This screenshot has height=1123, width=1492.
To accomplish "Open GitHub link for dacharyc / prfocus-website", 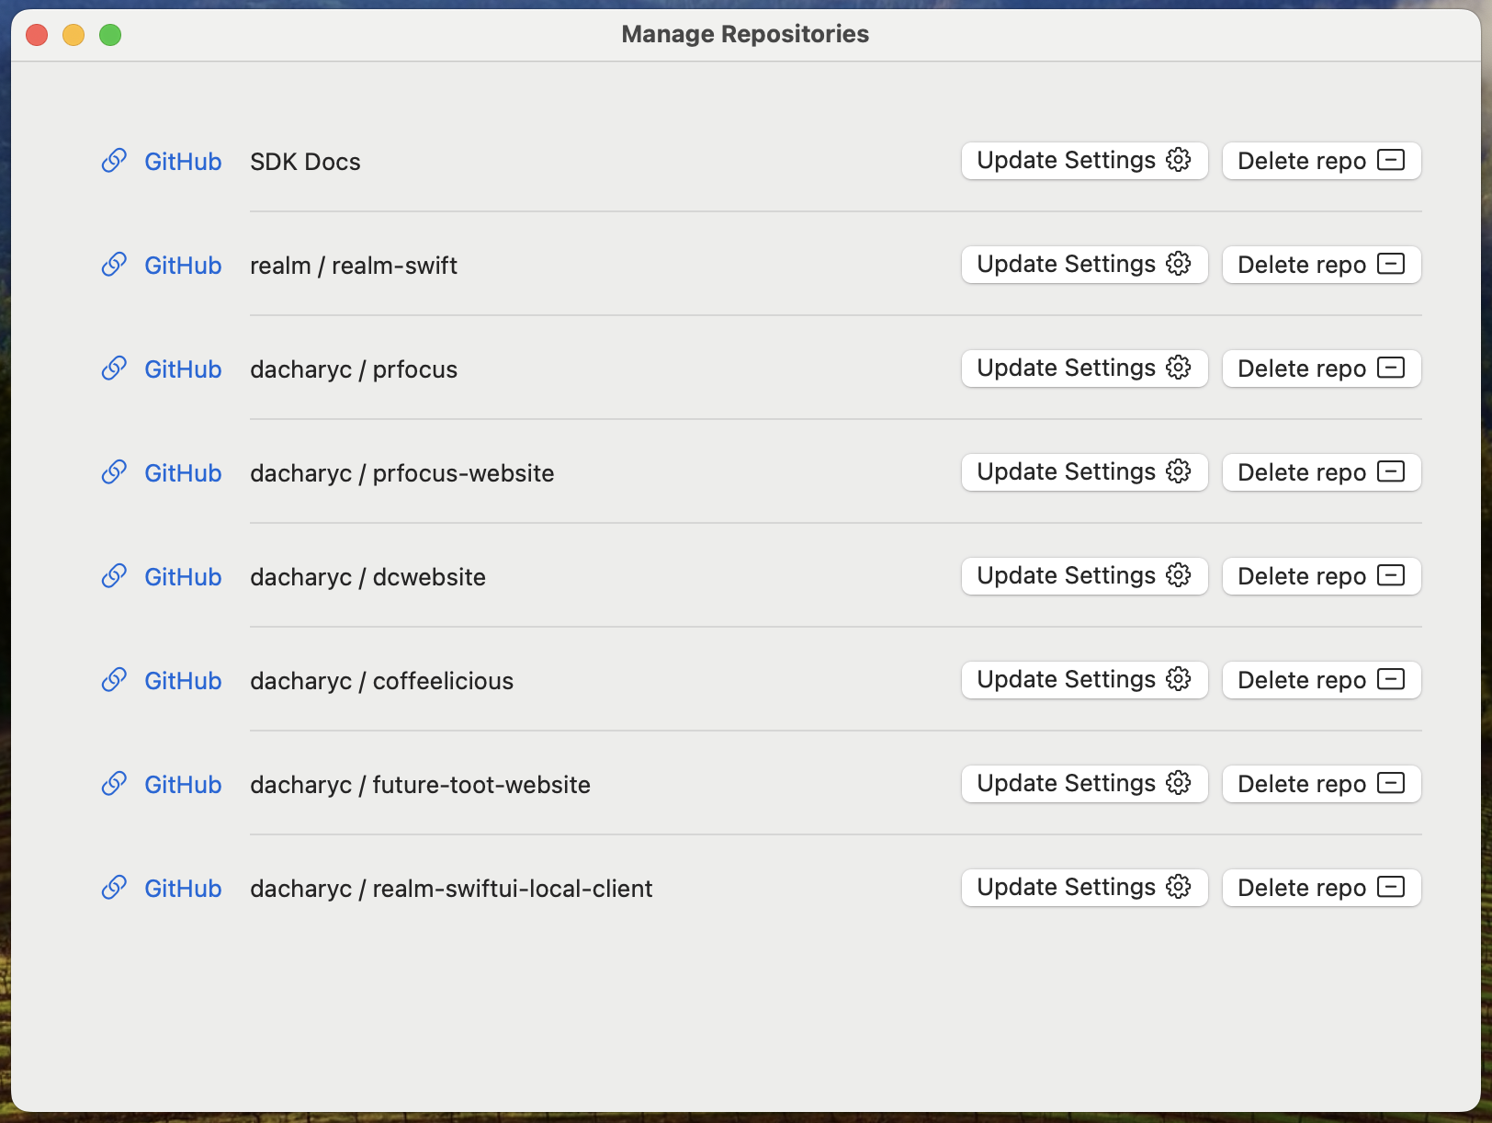I will [x=183, y=473].
